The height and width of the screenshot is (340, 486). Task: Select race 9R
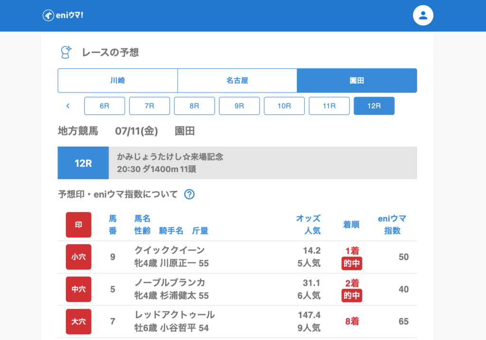point(239,106)
